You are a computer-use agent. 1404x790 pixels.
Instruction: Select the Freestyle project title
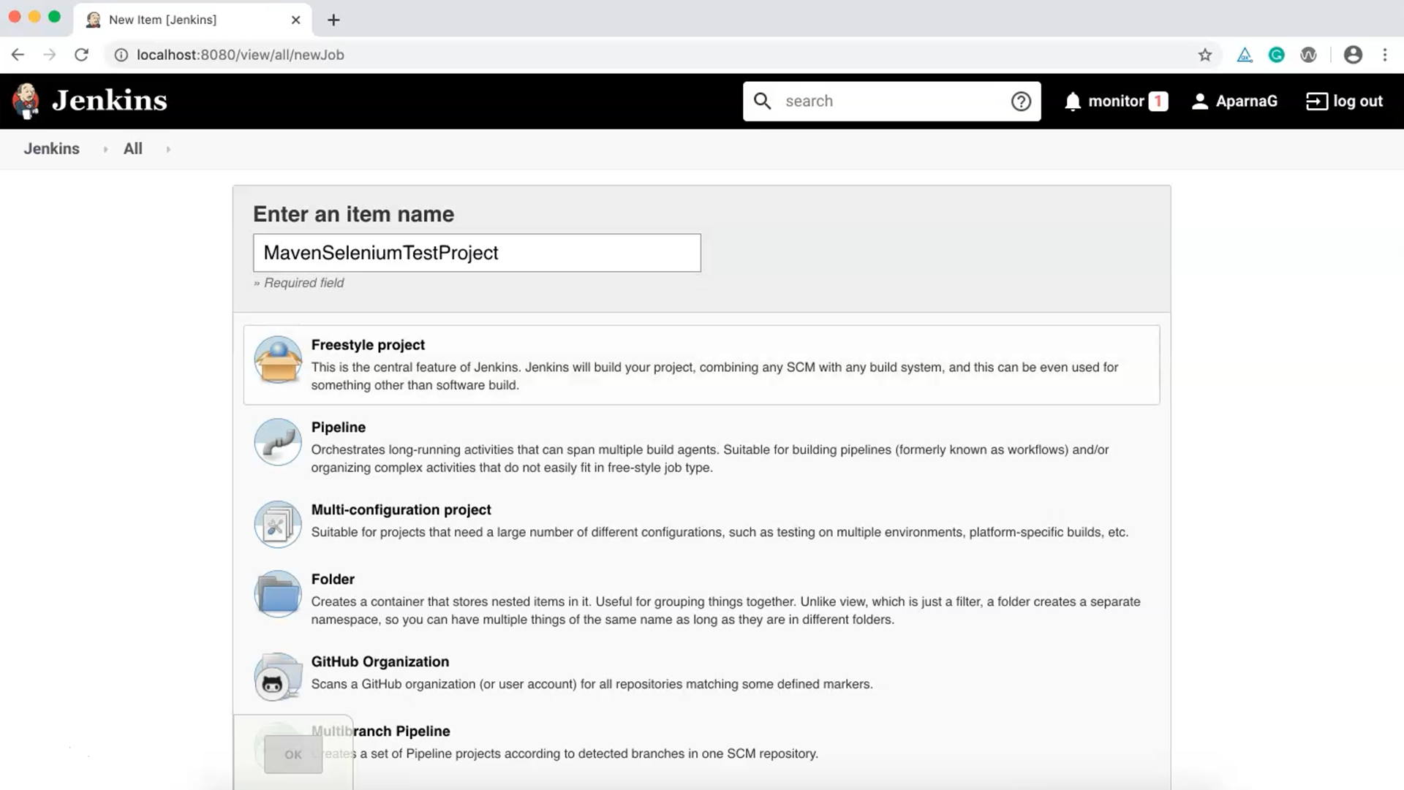click(x=368, y=345)
